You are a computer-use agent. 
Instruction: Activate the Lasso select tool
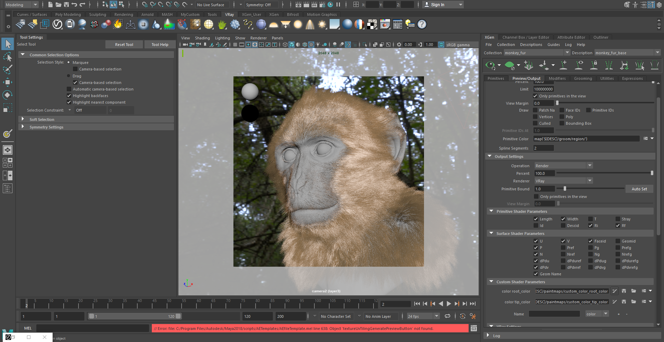(8, 57)
